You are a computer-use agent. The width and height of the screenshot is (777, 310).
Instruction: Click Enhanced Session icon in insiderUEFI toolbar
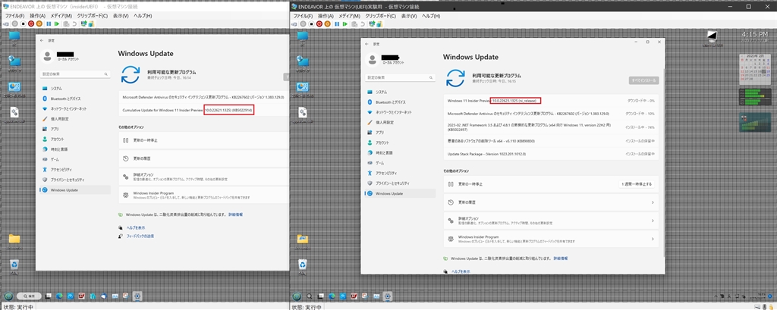[x=84, y=23]
